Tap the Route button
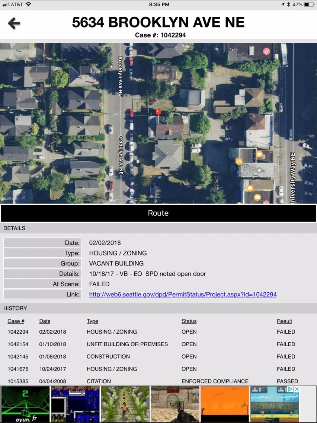This screenshot has width=317, height=423. click(x=158, y=213)
